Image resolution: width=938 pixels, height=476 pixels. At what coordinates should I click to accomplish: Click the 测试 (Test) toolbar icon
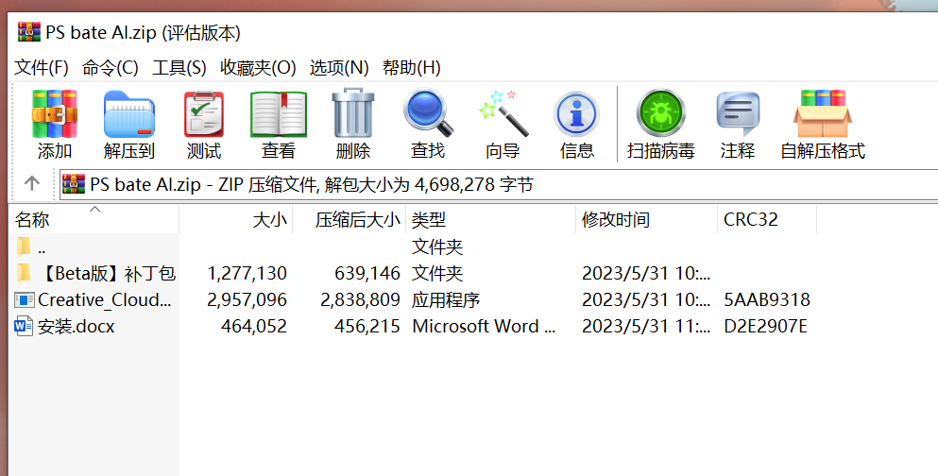click(x=204, y=114)
